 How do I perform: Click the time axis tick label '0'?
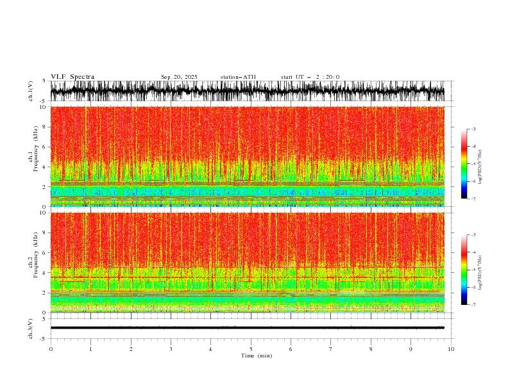[x=51, y=349]
